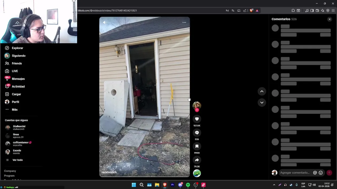The image size is (337, 189).
Task: Expand the Program footer section
Action: pyautogui.click(x=9, y=176)
